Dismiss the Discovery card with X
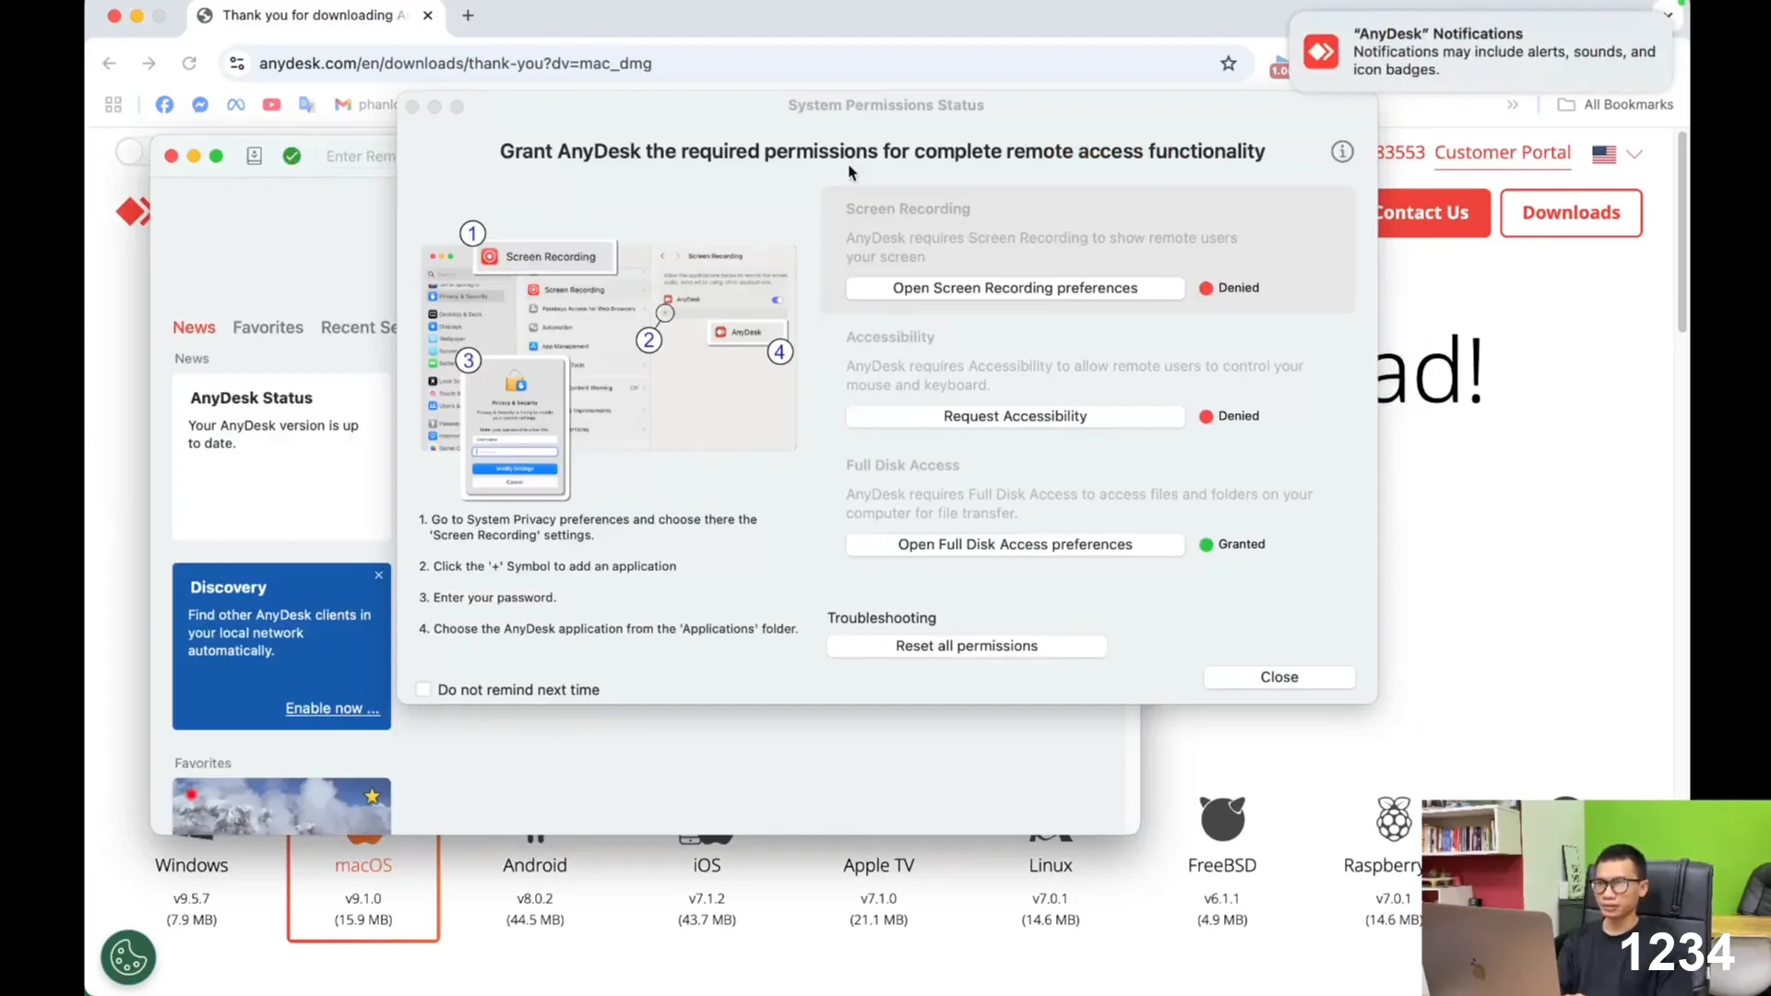 378,575
